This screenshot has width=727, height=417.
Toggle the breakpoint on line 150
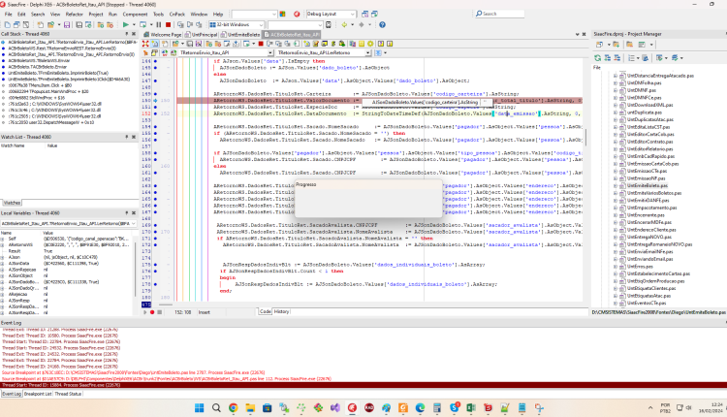click(155, 100)
